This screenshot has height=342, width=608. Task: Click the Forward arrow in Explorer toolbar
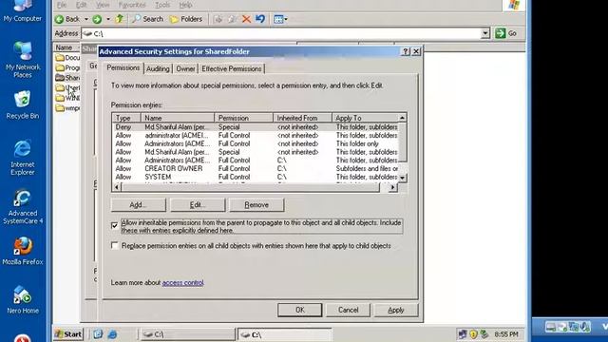(x=97, y=19)
